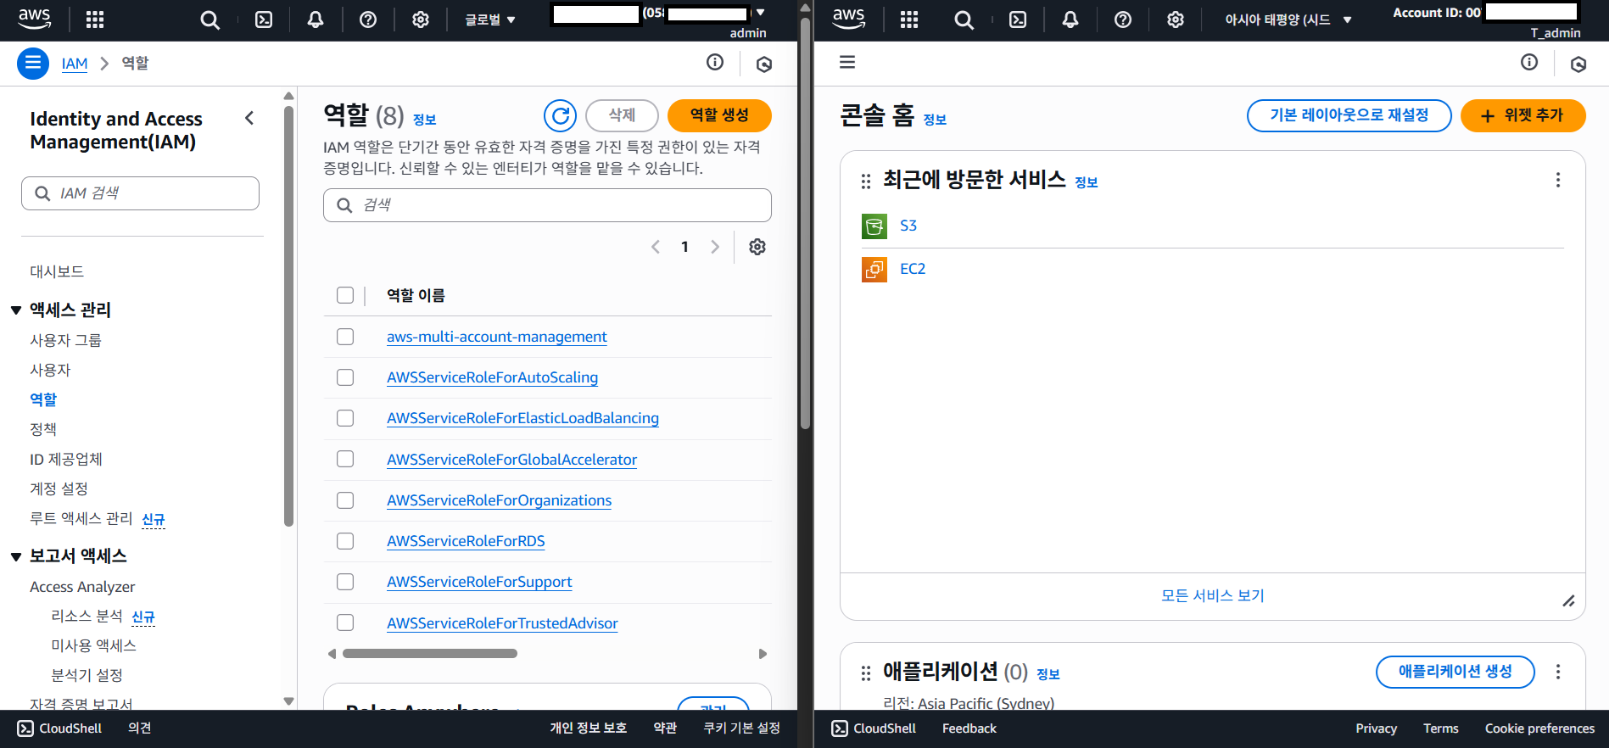The height and width of the screenshot is (748, 1609).
Task: Click S3 service icon in recent services
Action: tap(874, 226)
